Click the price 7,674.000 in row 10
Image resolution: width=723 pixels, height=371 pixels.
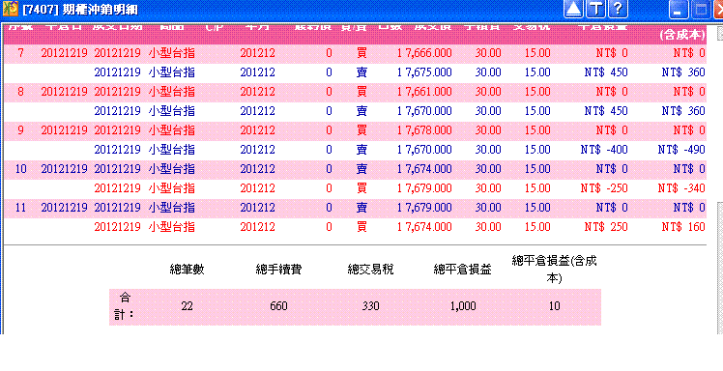point(428,169)
